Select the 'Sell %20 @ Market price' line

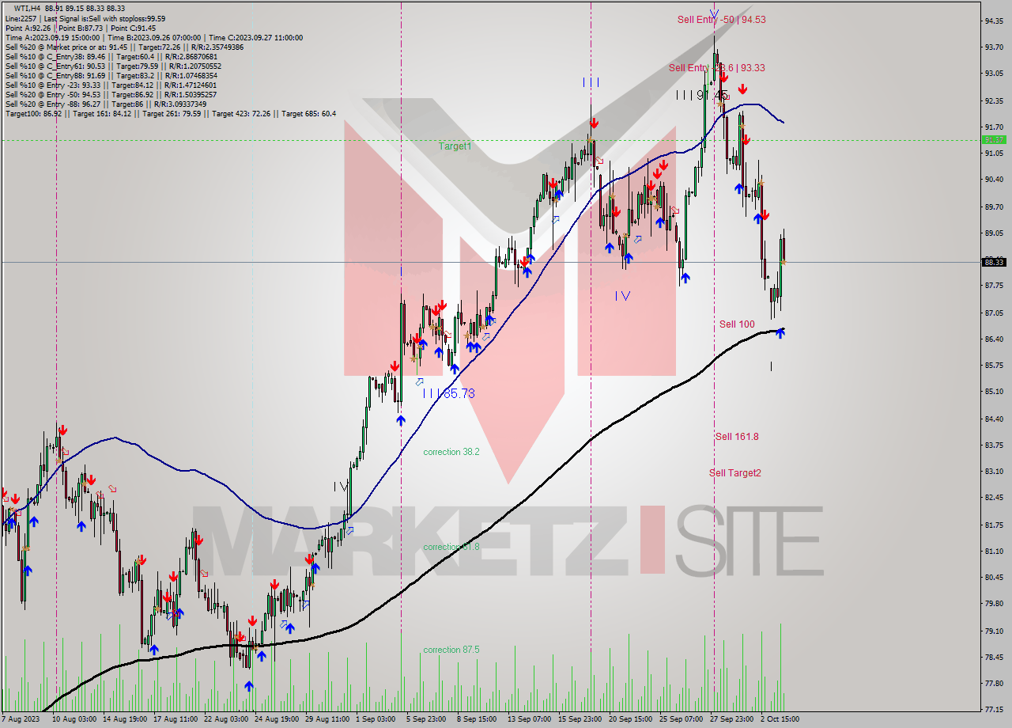pos(125,47)
